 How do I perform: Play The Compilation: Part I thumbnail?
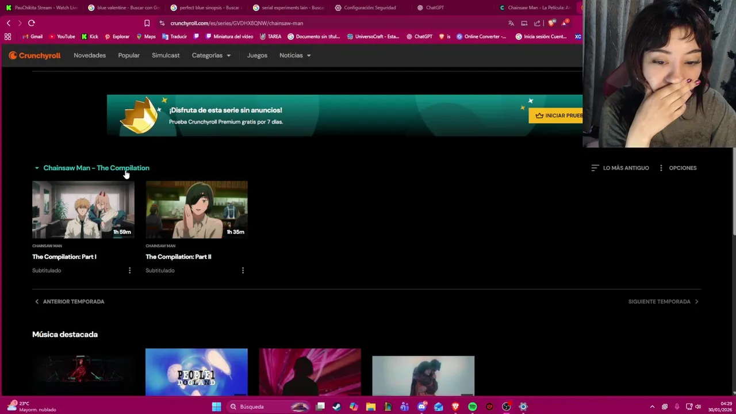[83, 209]
